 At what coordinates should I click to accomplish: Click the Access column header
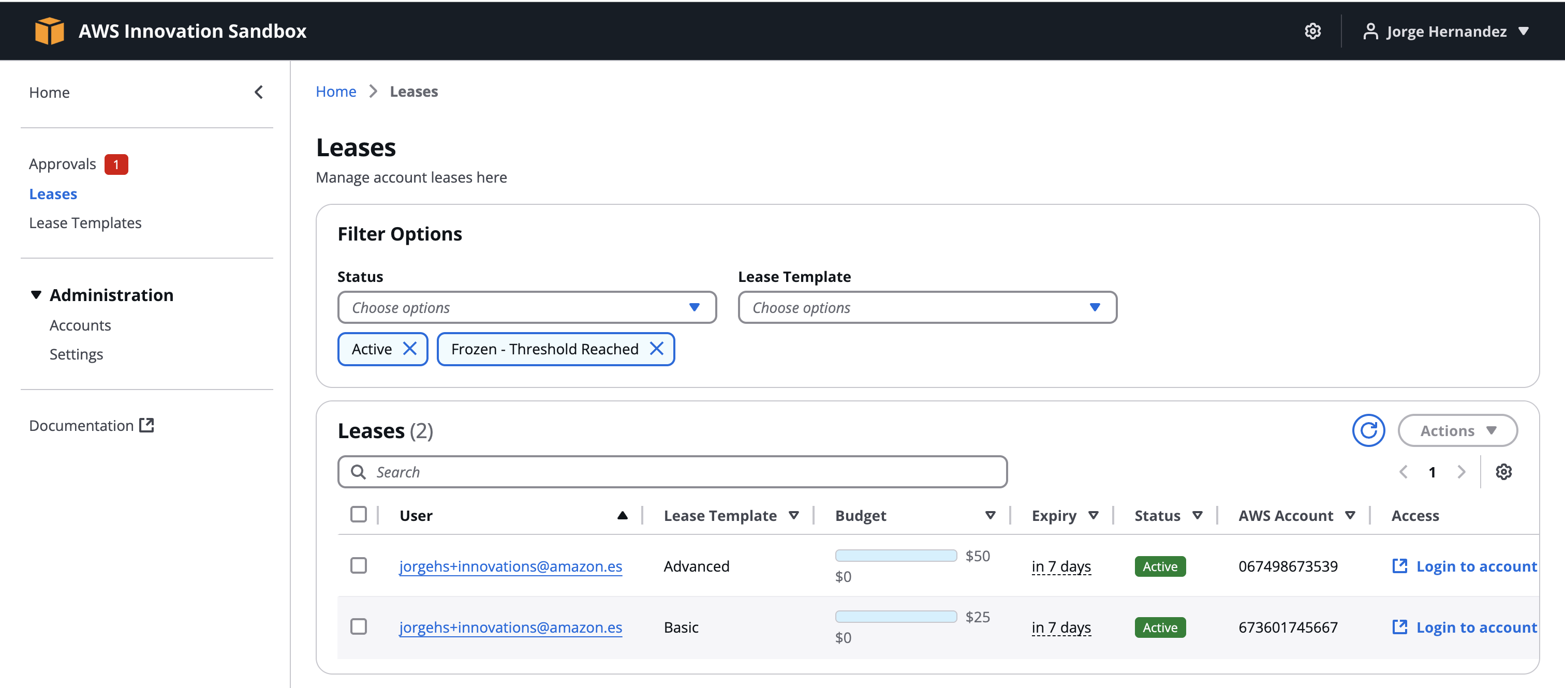pos(1415,516)
